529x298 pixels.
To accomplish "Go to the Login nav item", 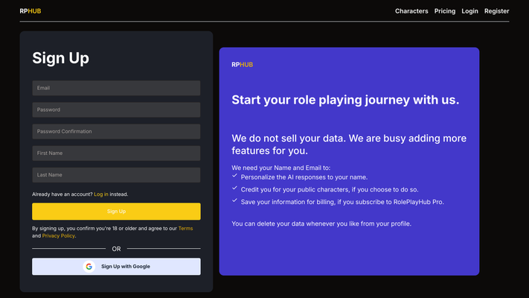I will tap(469, 11).
